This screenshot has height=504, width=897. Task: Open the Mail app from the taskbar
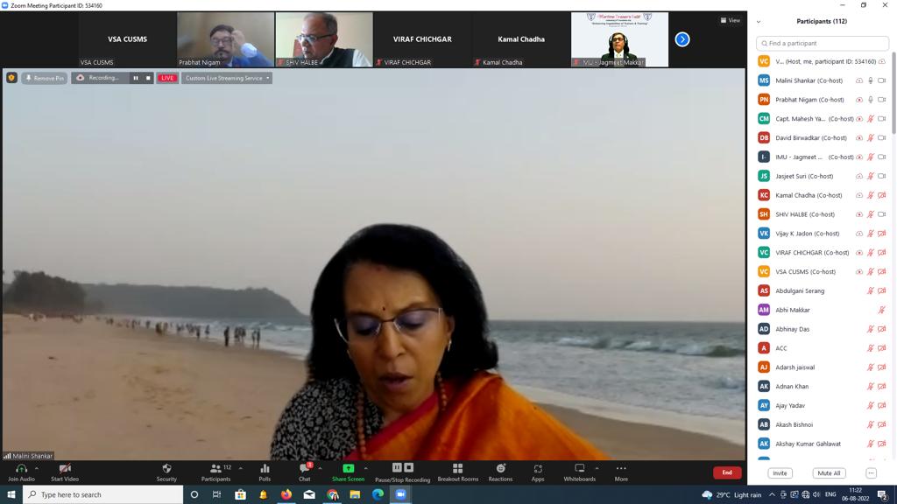coord(309,494)
